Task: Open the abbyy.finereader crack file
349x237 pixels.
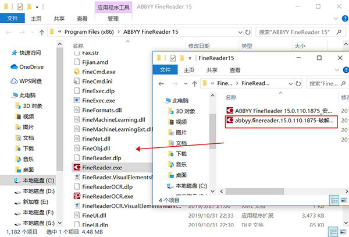Action: click(281, 121)
